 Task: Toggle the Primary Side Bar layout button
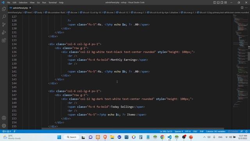tap(214, 2)
